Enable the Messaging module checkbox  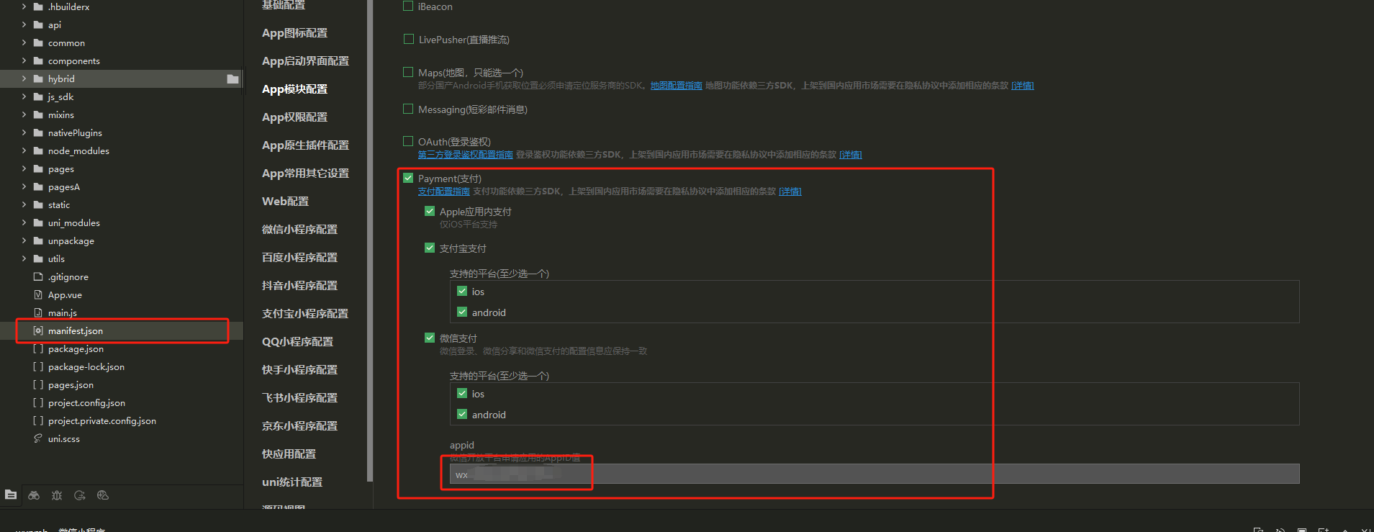(408, 109)
